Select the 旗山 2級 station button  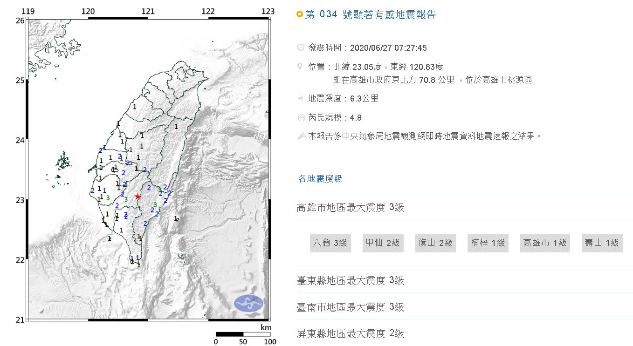(435, 243)
